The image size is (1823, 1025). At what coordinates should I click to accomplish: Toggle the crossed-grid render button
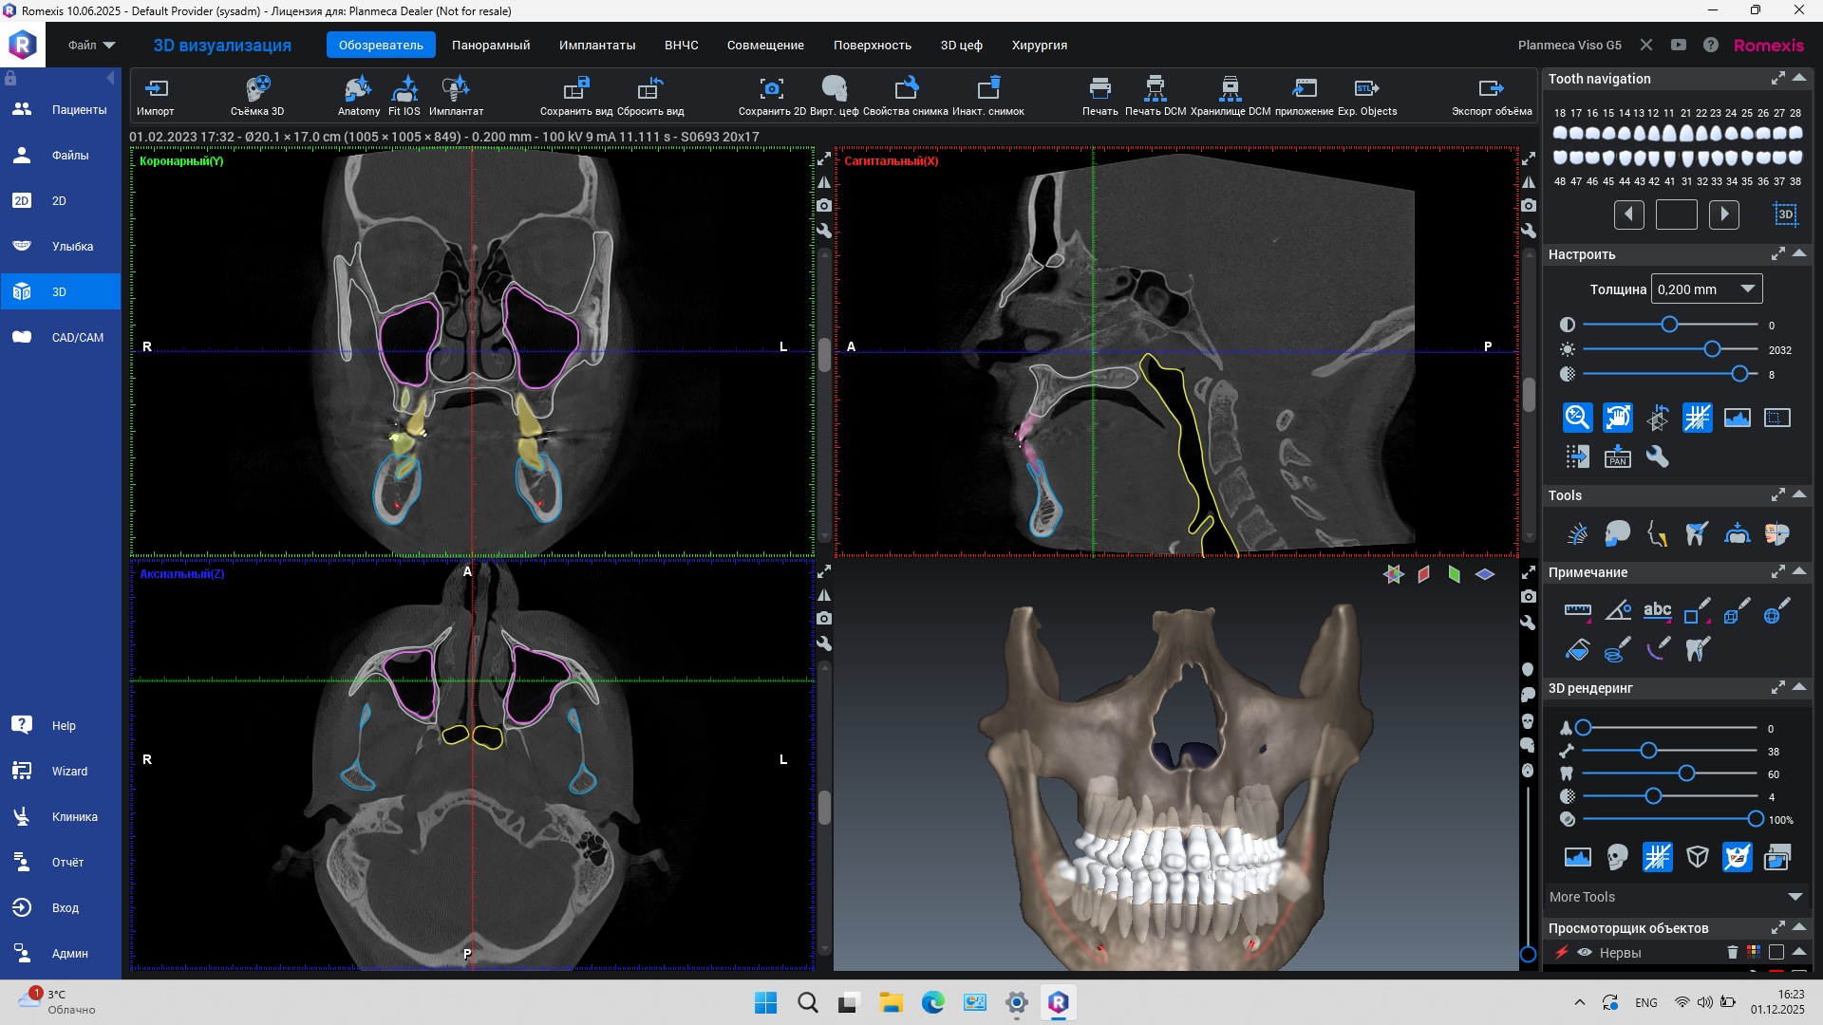(x=1657, y=858)
